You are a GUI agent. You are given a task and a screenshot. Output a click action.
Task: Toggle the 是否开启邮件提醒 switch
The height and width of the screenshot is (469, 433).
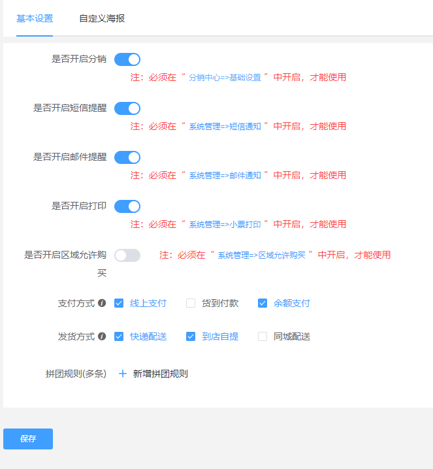(x=127, y=157)
